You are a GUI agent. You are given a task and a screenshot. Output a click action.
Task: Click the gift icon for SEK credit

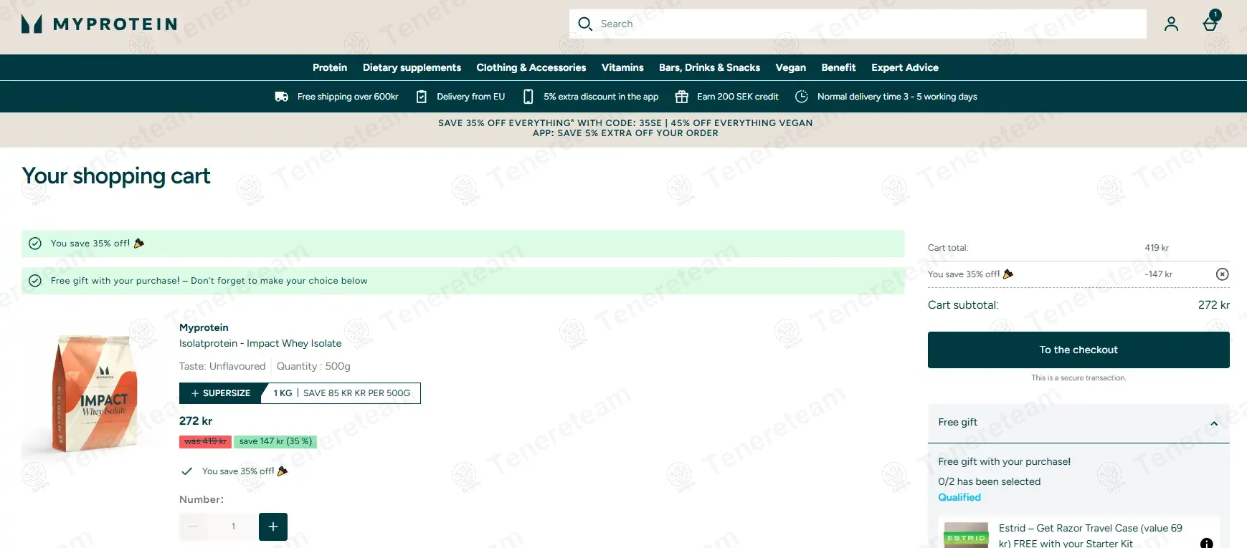tap(682, 97)
